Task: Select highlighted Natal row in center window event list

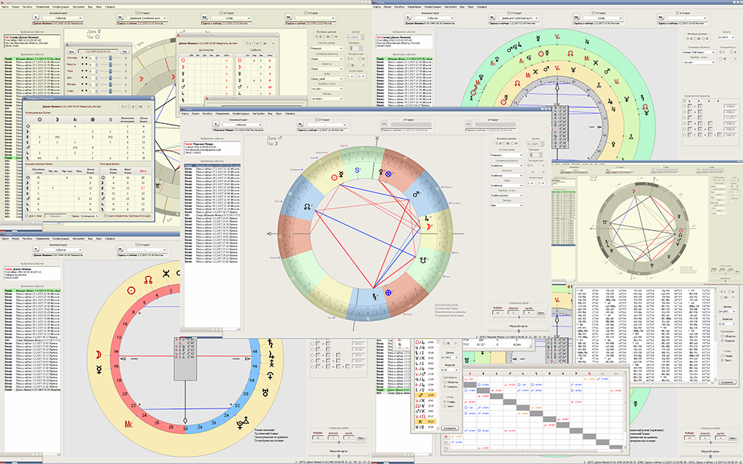Action: pyautogui.click(x=212, y=166)
